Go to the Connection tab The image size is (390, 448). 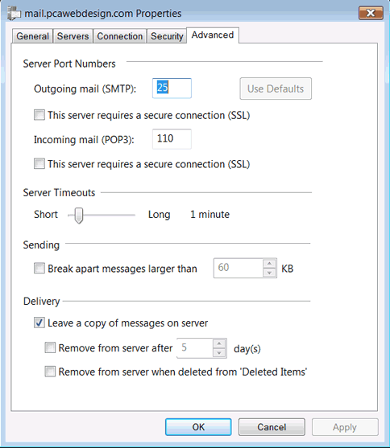120,36
